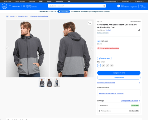The width and height of the screenshot is (148, 120).
Task: Open the Categorías hamburger menu icon
Action: coord(10,6)
